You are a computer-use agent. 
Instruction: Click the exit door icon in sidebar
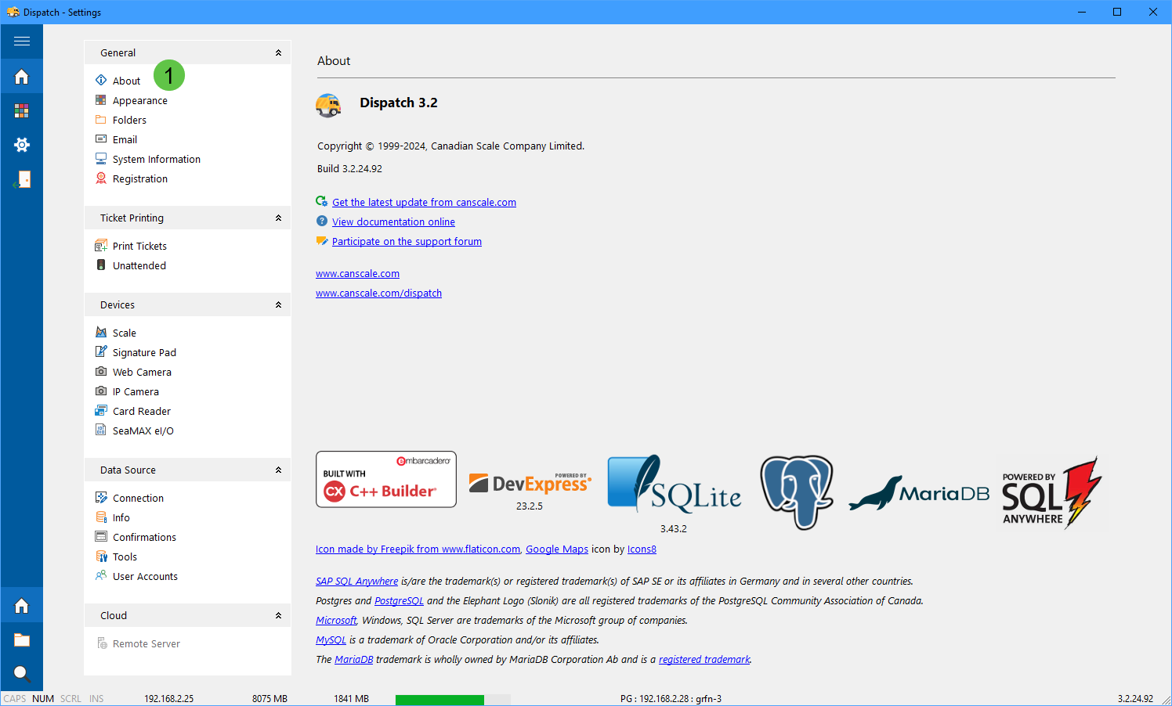click(22, 179)
